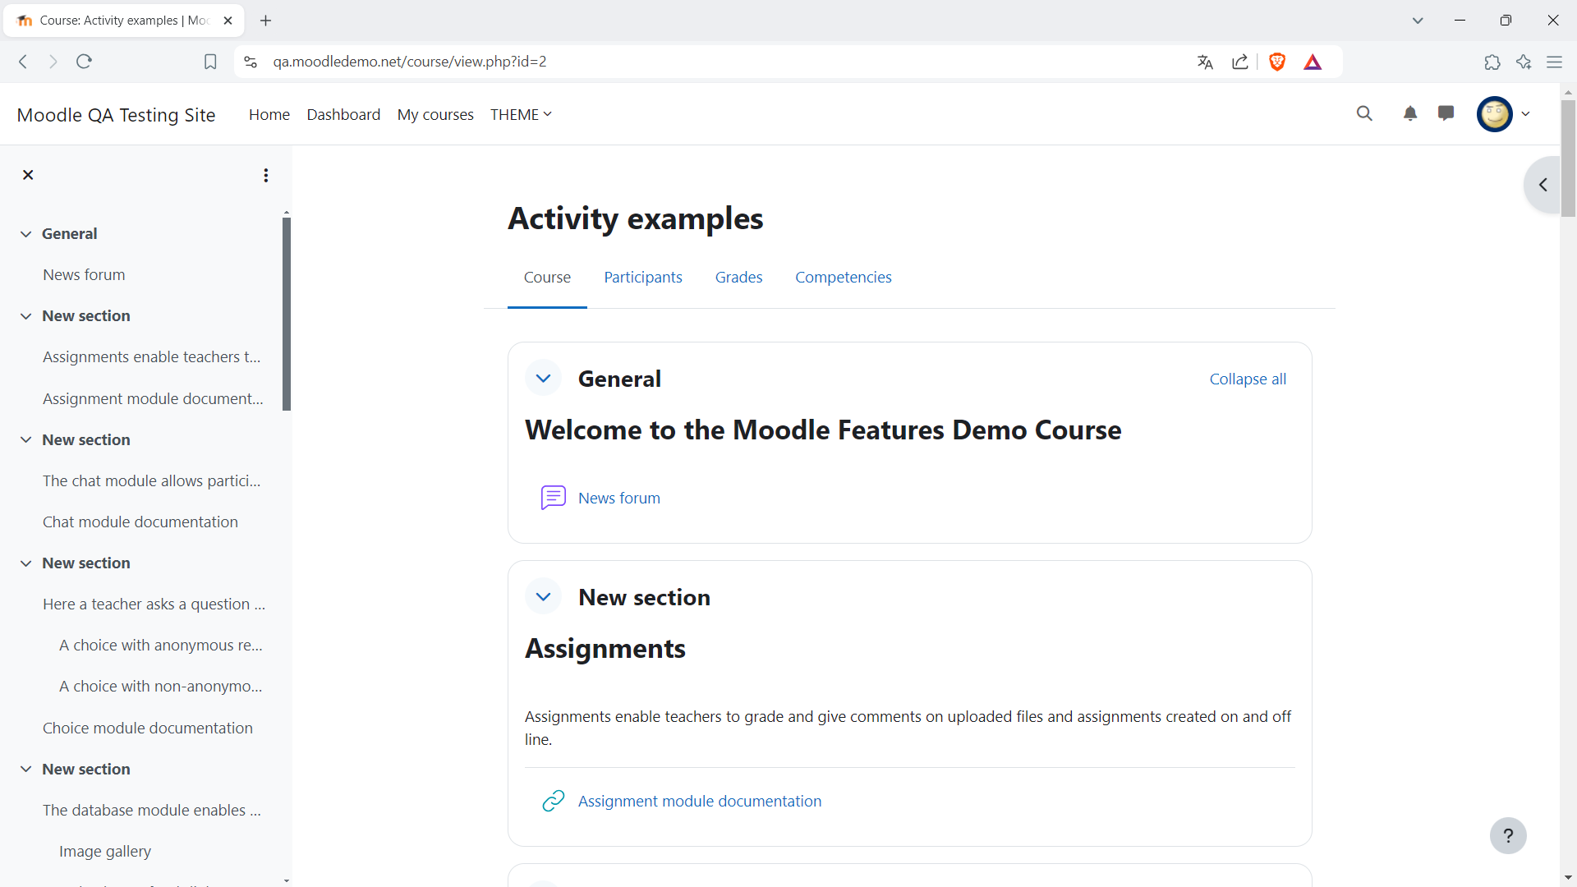Select 'Assignments enable teachers t...' index item
1577x887 pixels.
tap(152, 357)
